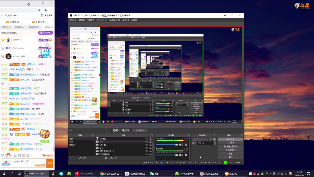Open Filters for the selected OBS source

126,130
